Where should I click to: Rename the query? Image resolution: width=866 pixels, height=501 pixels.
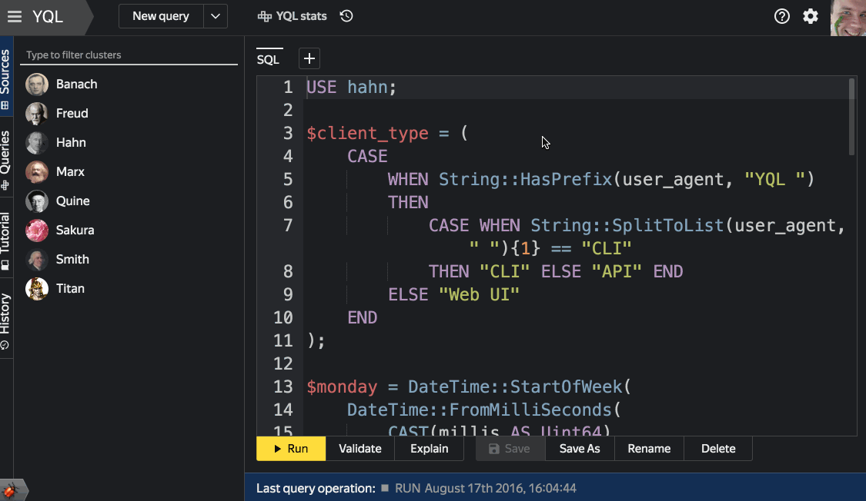click(x=649, y=449)
